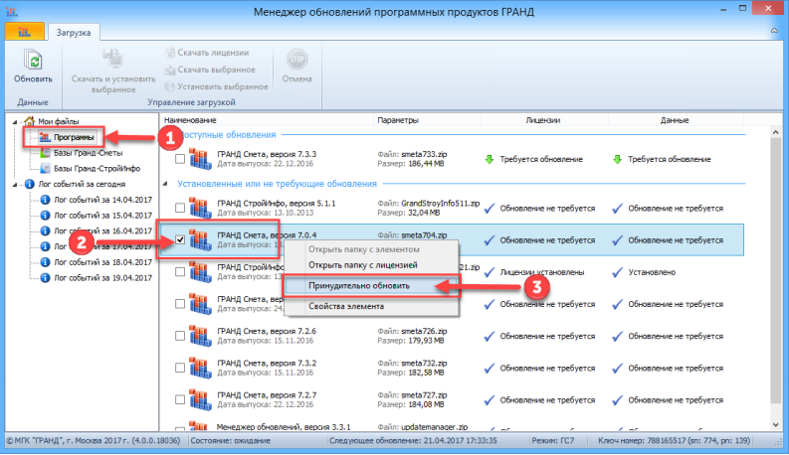Click Лицензии checkmark icon for smeta726.zip row
Viewport: 789px width, 455px height.
pos(490,336)
